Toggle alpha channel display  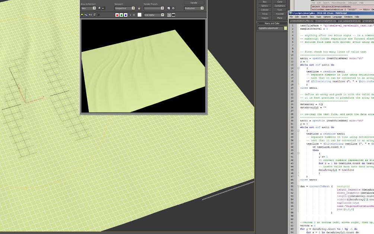[x=130, y=15]
